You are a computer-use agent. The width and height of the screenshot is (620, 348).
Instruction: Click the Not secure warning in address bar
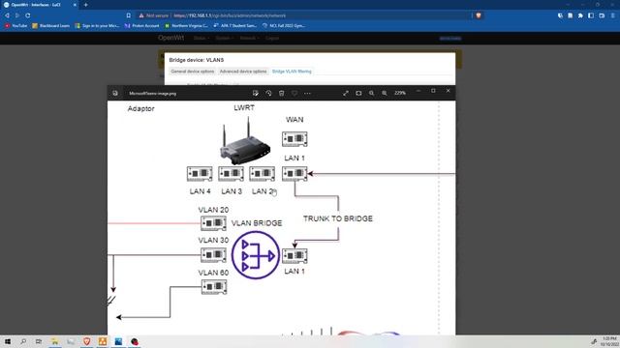[x=154, y=15]
